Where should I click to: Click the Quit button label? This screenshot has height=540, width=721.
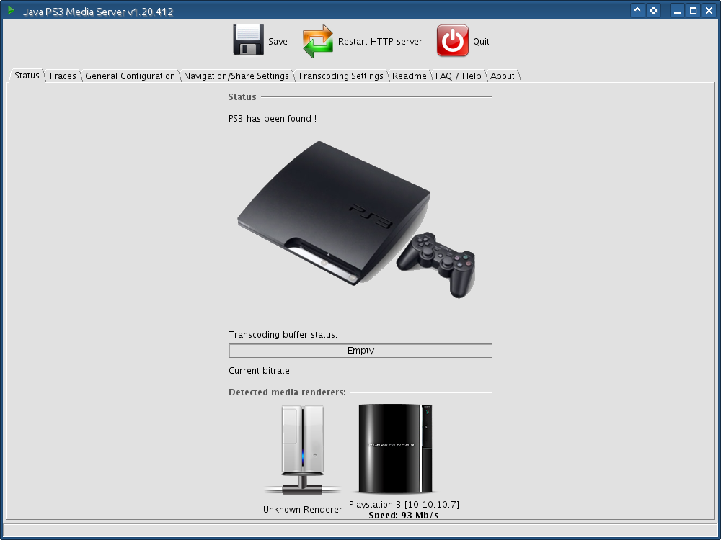(481, 41)
